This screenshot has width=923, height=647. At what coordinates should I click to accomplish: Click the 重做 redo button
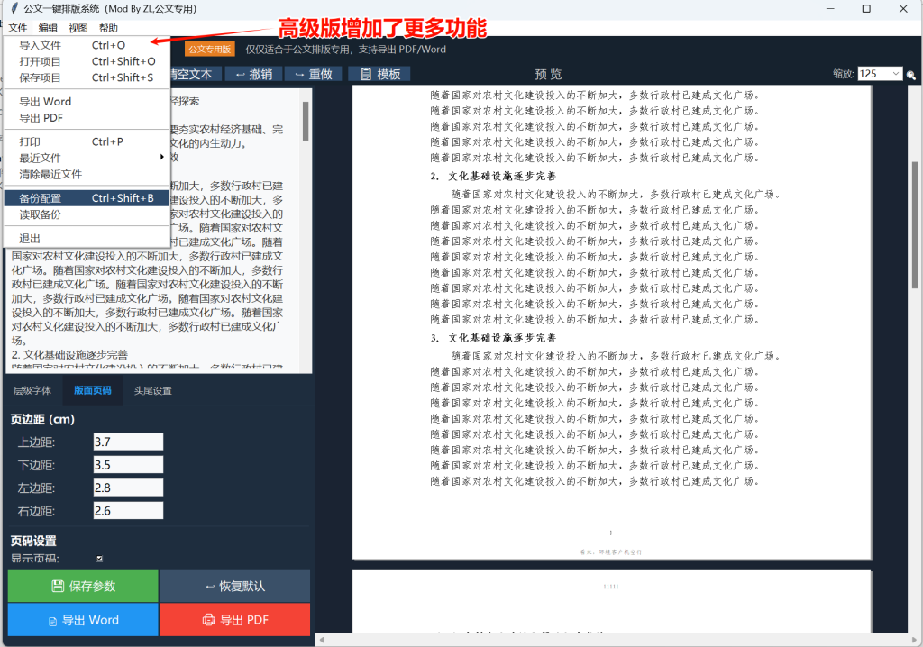[314, 74]
